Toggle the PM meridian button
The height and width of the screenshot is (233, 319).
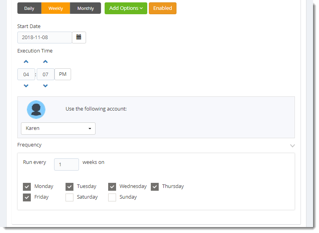(x=63, y=74)
